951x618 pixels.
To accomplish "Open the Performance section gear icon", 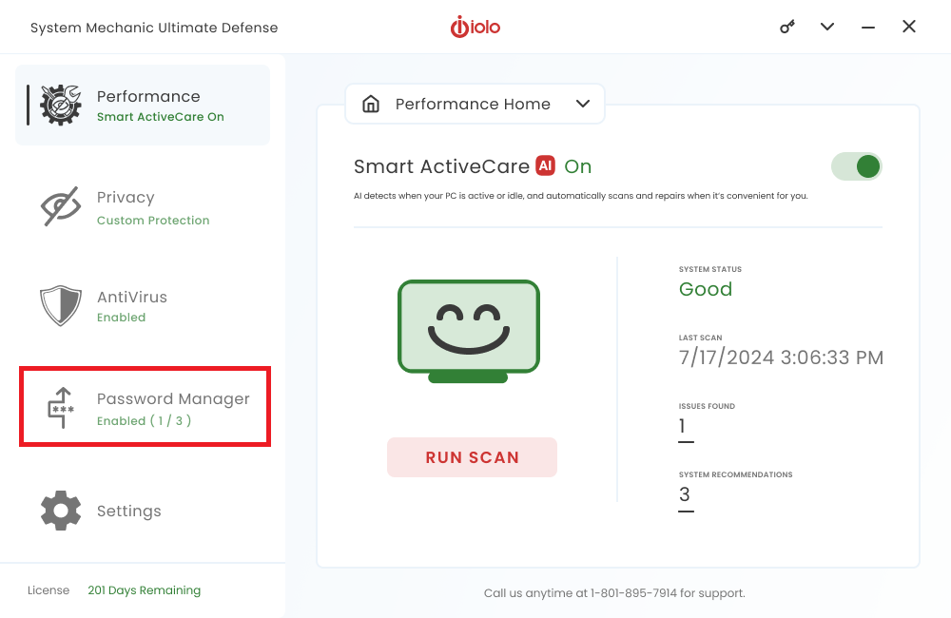I will tap(61, 105).
